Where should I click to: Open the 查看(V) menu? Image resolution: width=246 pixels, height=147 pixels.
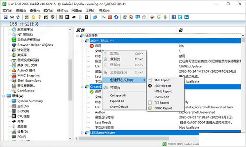tap(35, 11)
